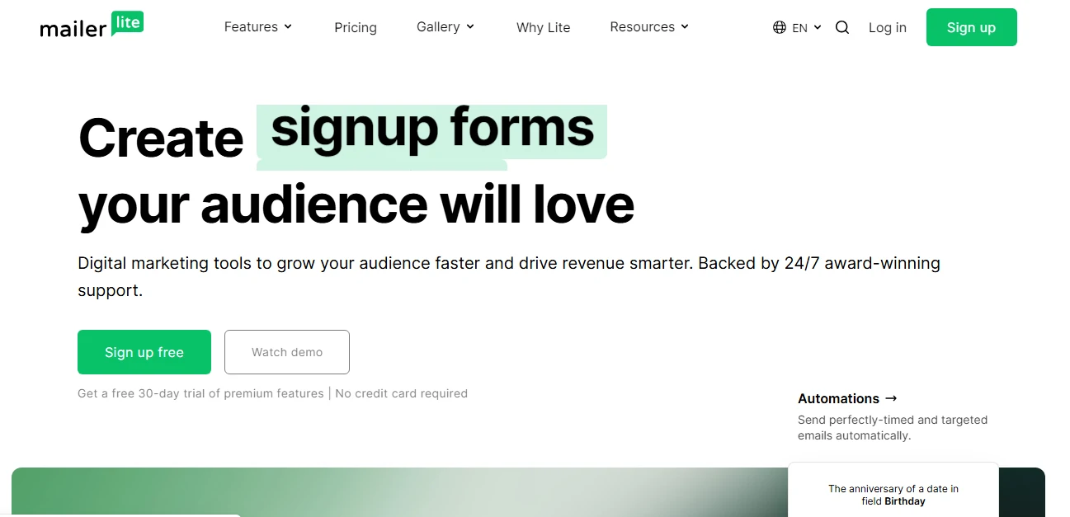Click "your audience will love" headline
The image size is (1070, 517).
pyautogui.click(x=356, y=204)
